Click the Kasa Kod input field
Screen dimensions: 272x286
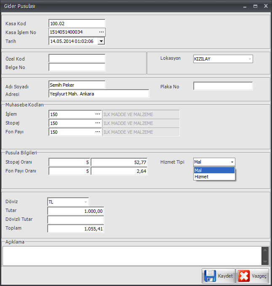pyautogui.click(x=77, y=23)
